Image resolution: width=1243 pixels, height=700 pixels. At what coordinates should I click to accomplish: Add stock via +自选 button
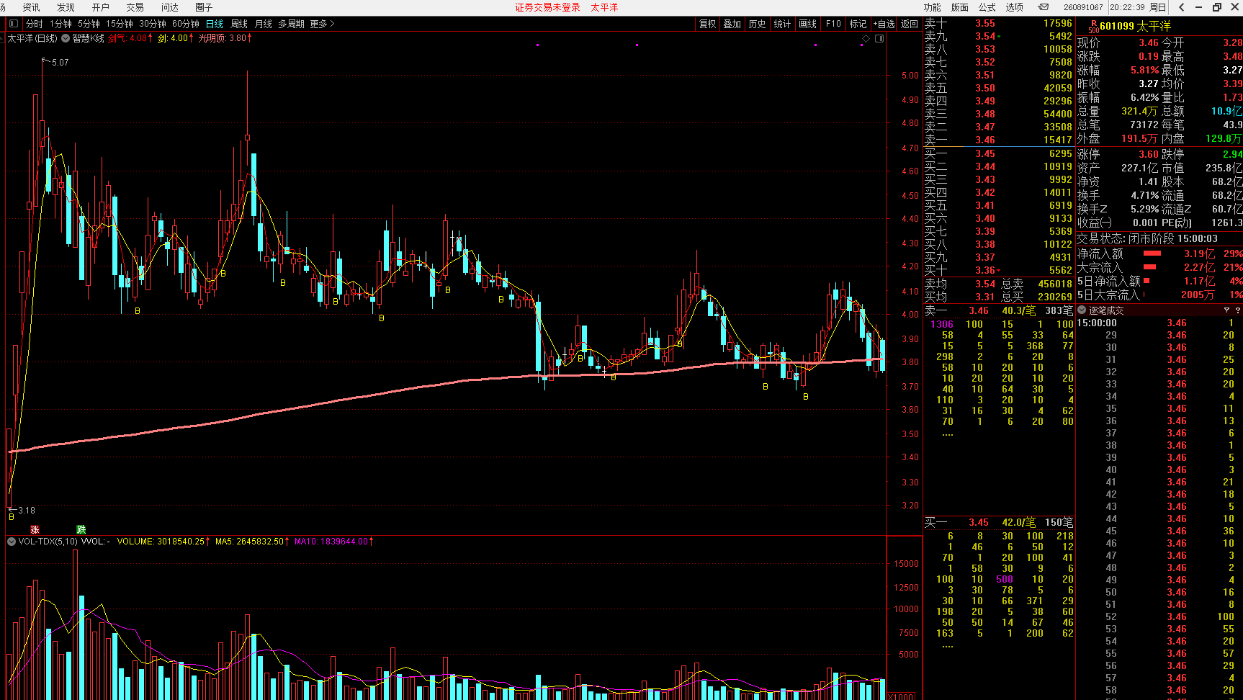coord(884,24)
